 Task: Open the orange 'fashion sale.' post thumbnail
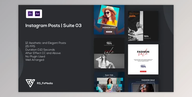point(143,26)
